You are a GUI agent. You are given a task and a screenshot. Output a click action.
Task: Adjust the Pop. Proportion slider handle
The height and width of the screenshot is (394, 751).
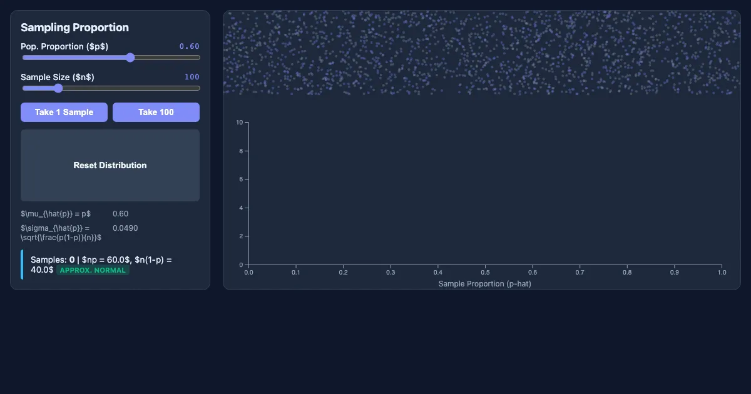coord(130,58)
